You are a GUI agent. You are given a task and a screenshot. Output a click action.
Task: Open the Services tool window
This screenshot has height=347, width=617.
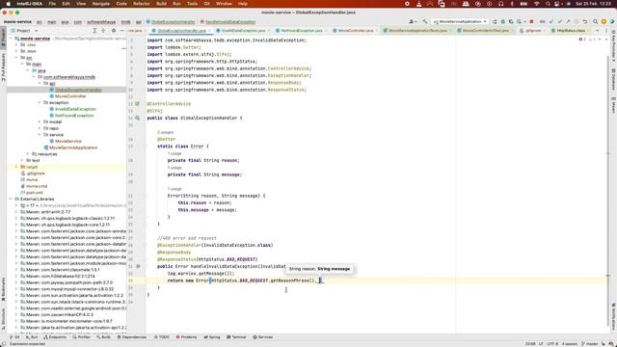(263, 337)
